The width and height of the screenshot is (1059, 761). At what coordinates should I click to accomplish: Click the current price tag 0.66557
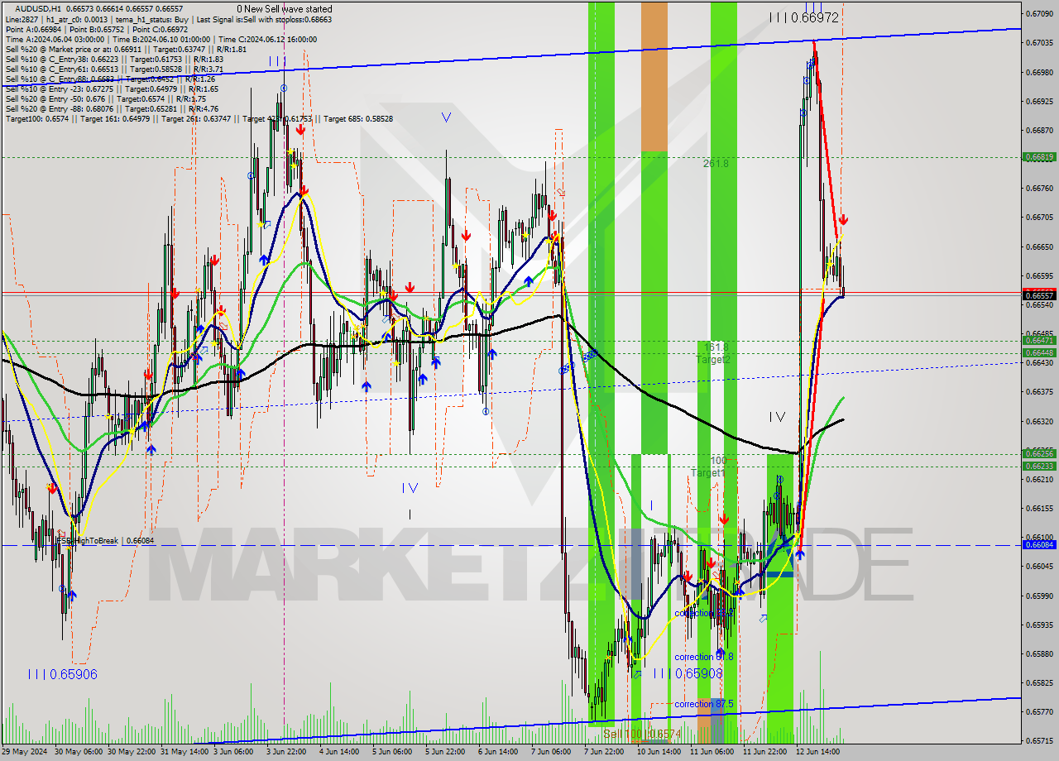point(1039,295)
